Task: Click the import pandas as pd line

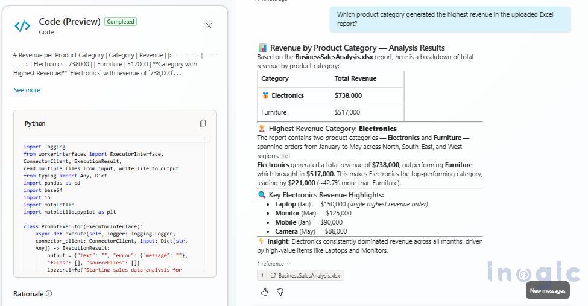Action: 52,183
